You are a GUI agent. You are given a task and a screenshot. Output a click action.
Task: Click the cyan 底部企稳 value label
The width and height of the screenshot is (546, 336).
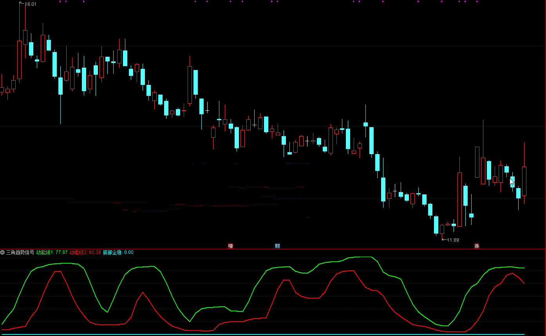tap(118, 252)
